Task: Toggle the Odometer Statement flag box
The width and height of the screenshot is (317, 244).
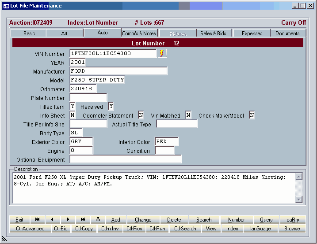Action: tap(141, 115)
